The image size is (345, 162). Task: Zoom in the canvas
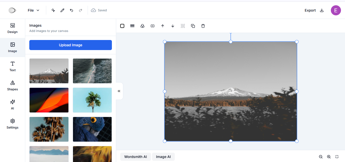329,157
